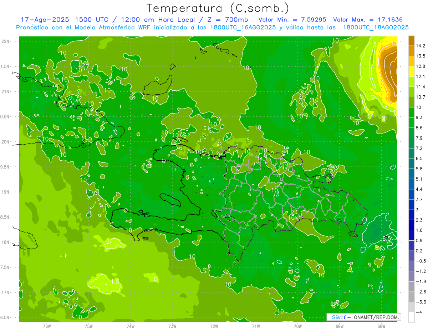
Task: Pick the purple swatch between -0.5 and -1.2
Action: coord(411,266)
